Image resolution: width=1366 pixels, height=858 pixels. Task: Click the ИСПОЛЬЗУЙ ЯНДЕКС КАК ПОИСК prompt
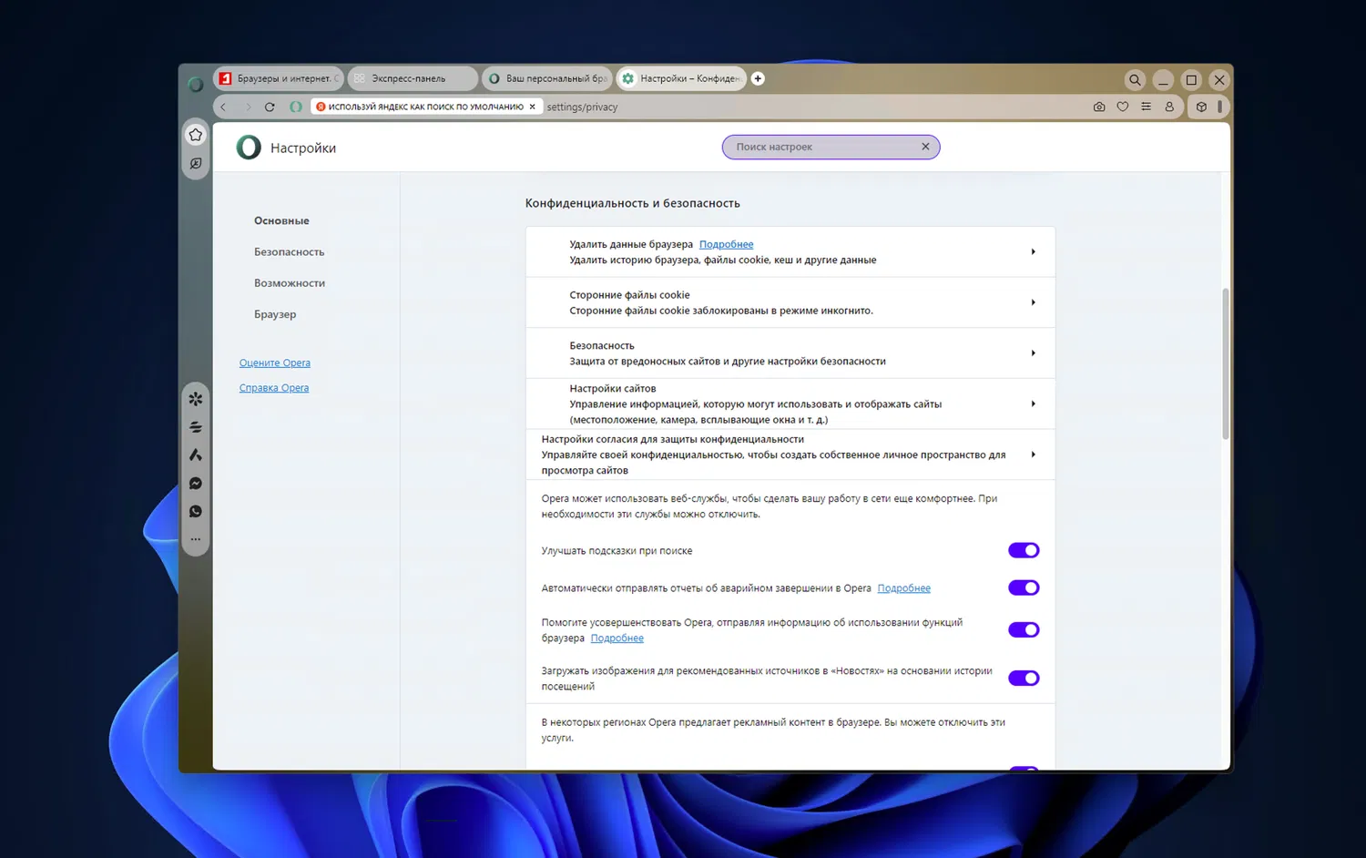pos(426,107)
